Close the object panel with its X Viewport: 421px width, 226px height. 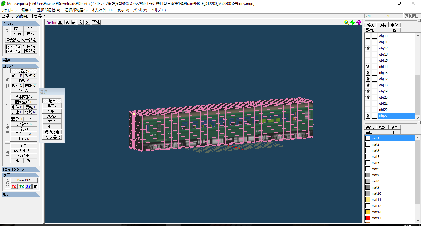click(x=419, y=21)
